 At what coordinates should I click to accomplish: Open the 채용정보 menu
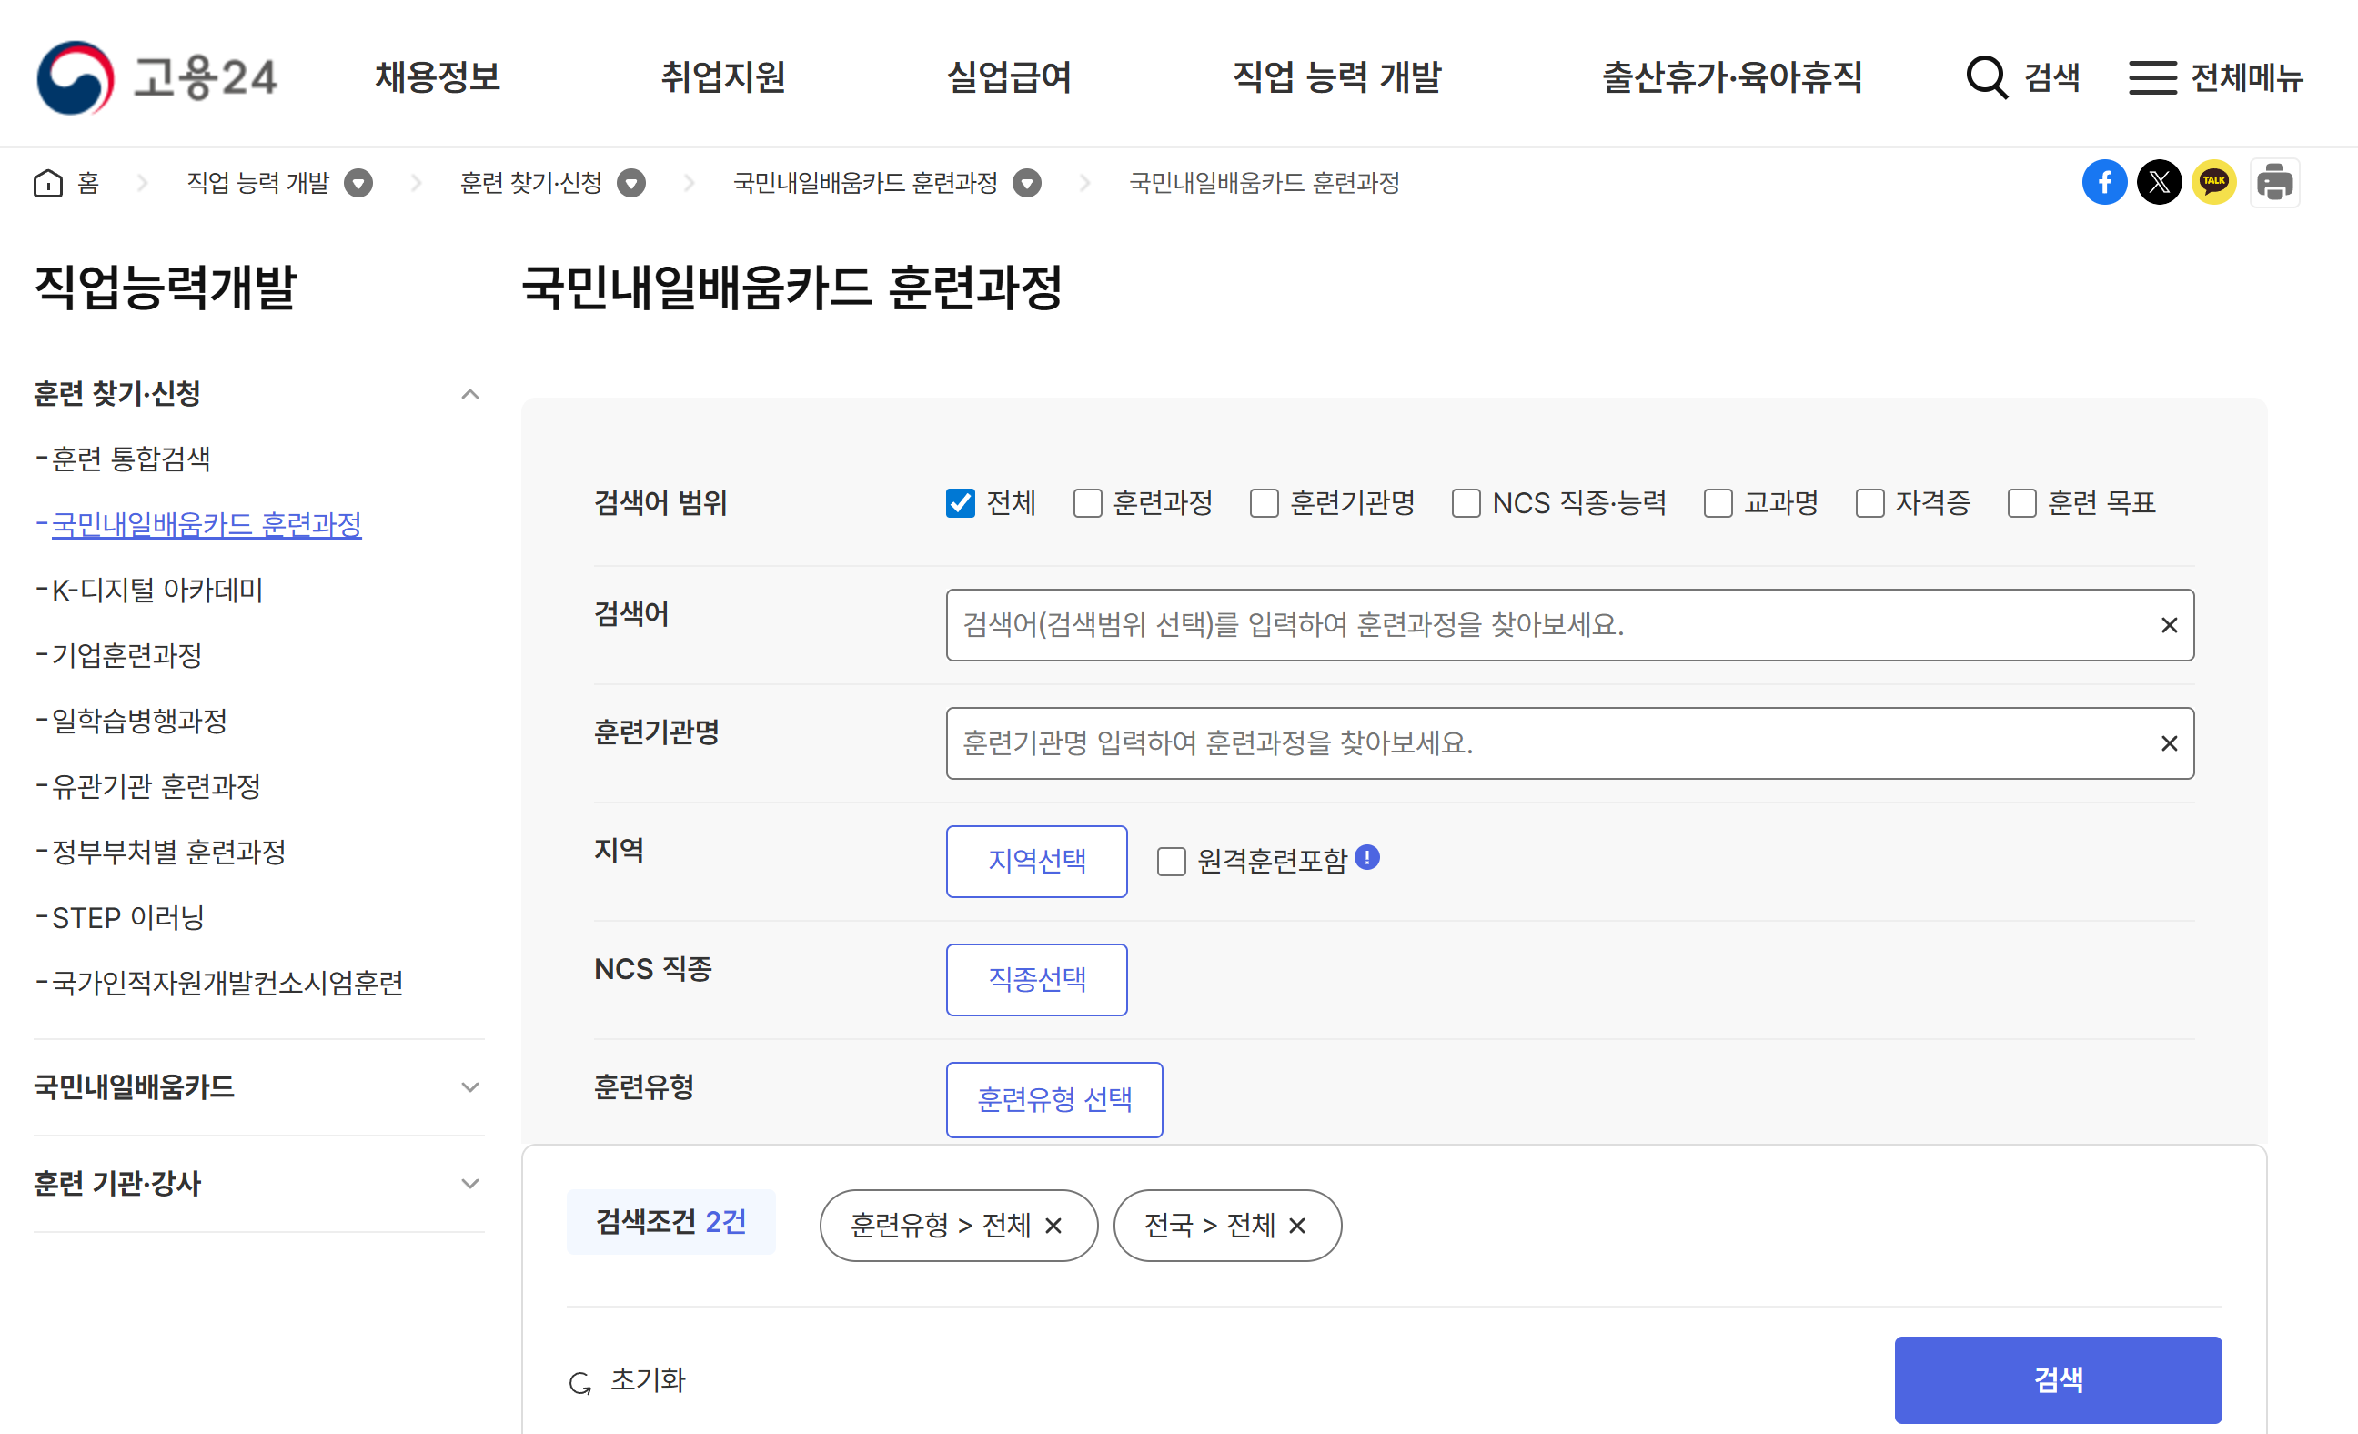click(x=438, y=77)
